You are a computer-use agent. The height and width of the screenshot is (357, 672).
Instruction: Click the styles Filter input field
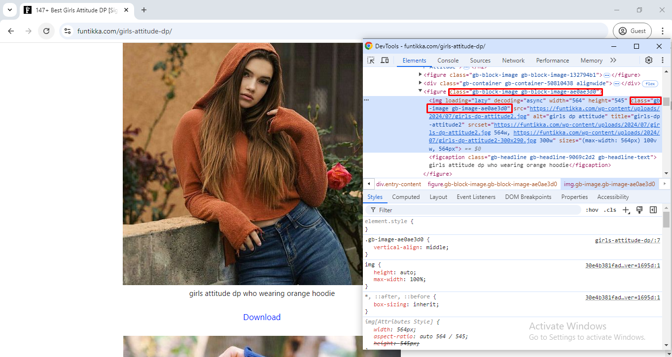pyautogui.click(x=474, y=210)
